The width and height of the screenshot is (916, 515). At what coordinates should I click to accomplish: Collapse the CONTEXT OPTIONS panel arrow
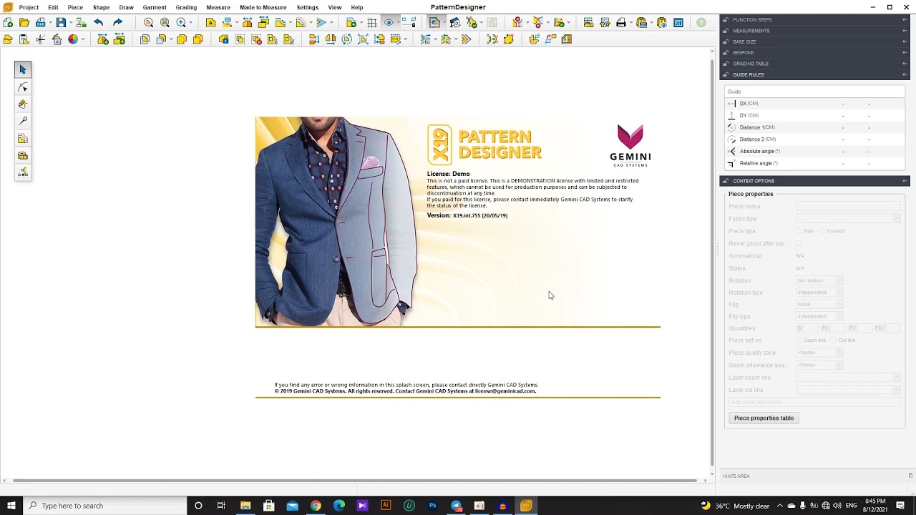tap(905, 181)
